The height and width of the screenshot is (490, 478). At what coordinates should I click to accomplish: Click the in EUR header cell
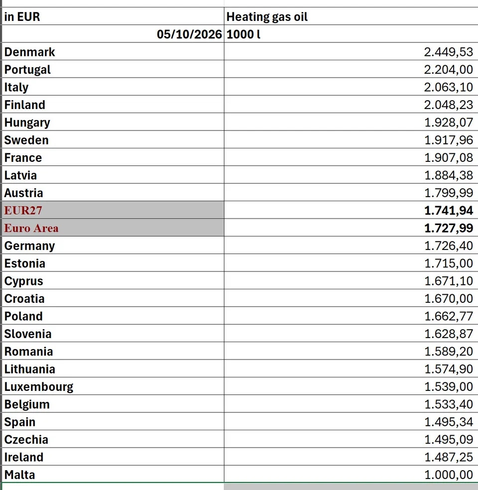(x=113, y=16)
